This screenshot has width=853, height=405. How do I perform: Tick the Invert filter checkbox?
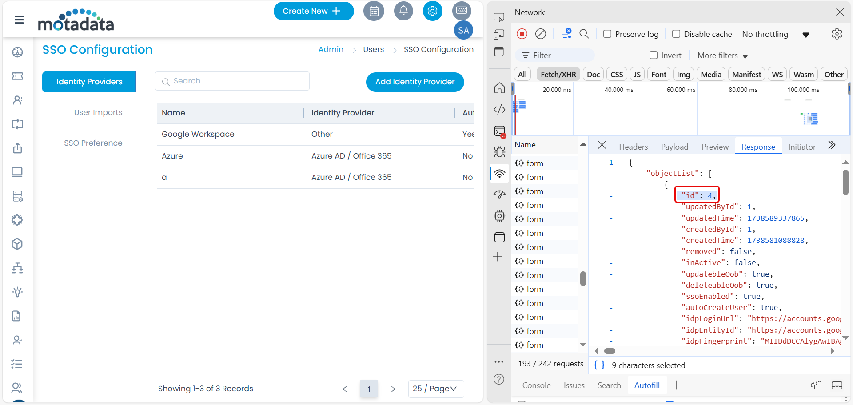tap(654, 56)
